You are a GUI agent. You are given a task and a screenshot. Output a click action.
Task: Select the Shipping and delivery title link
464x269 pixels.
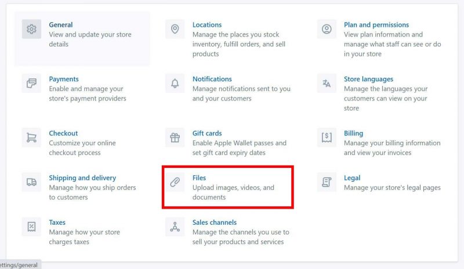point(82,178)
